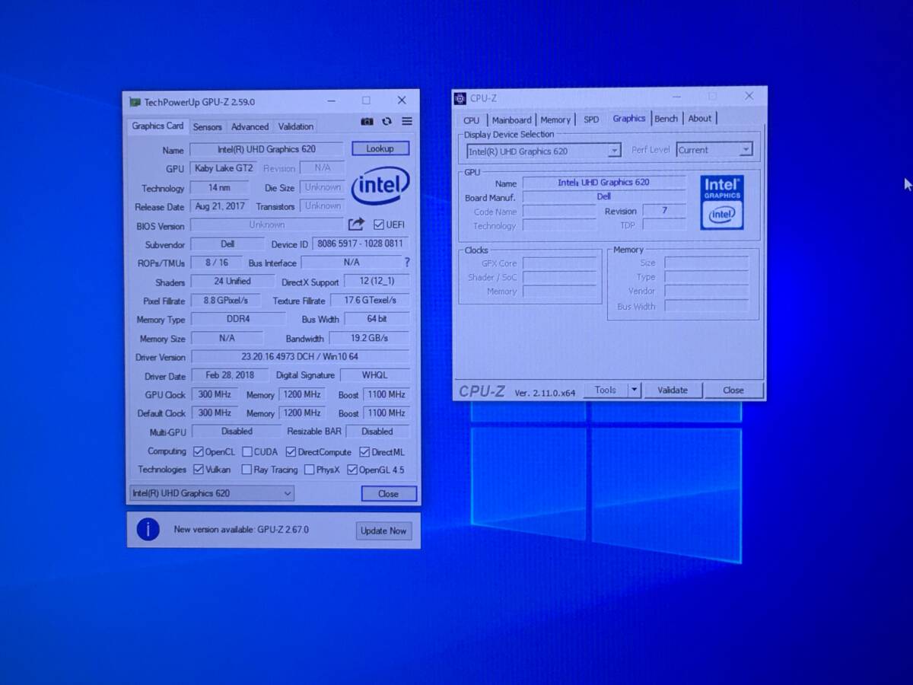Open the GPU-Z hamburger menu
Viewport: 913px width, 685px height.
pyautogui.click(x=407, y=122)
